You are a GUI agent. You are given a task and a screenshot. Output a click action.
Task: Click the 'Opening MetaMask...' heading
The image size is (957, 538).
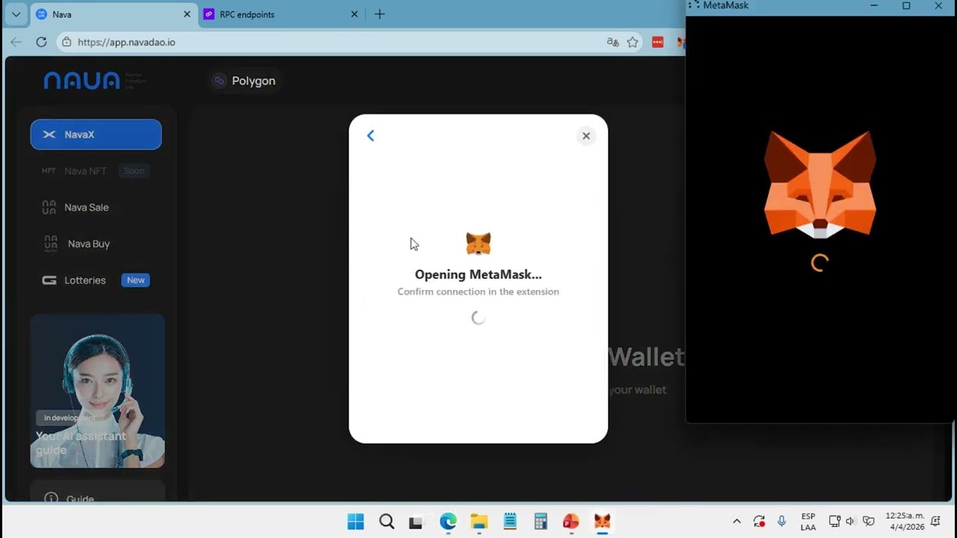click(x=478, y=274)
